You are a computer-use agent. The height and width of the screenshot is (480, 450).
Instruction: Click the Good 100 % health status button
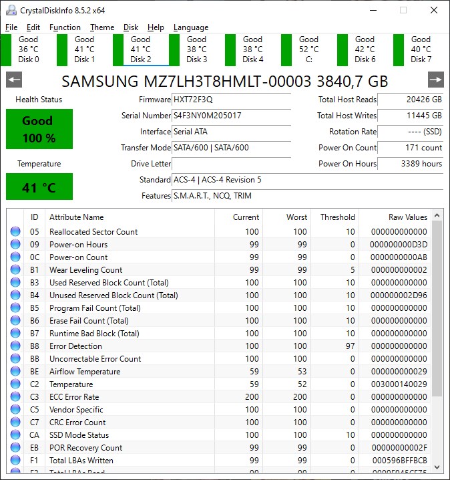(x=39, y=129)
